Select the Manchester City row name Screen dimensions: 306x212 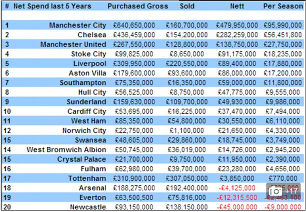point(77,25)
